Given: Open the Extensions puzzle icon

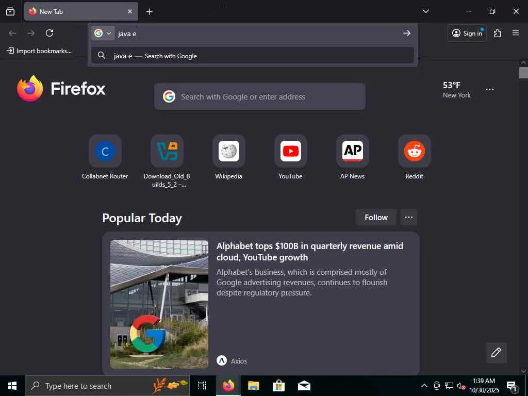Looking at the screenshot, I should pos(497,33).
